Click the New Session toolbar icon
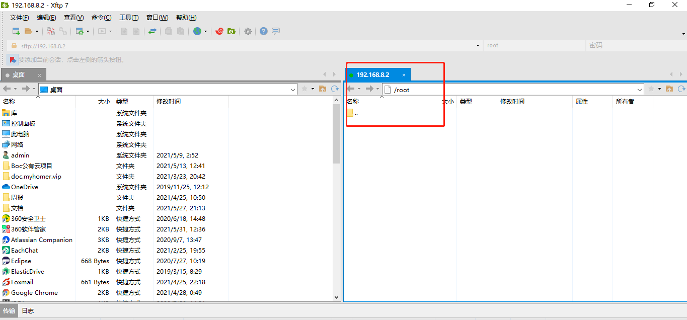The image size is (687, 320). coord(16,31)
